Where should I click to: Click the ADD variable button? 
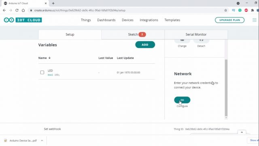coord(145,45)
